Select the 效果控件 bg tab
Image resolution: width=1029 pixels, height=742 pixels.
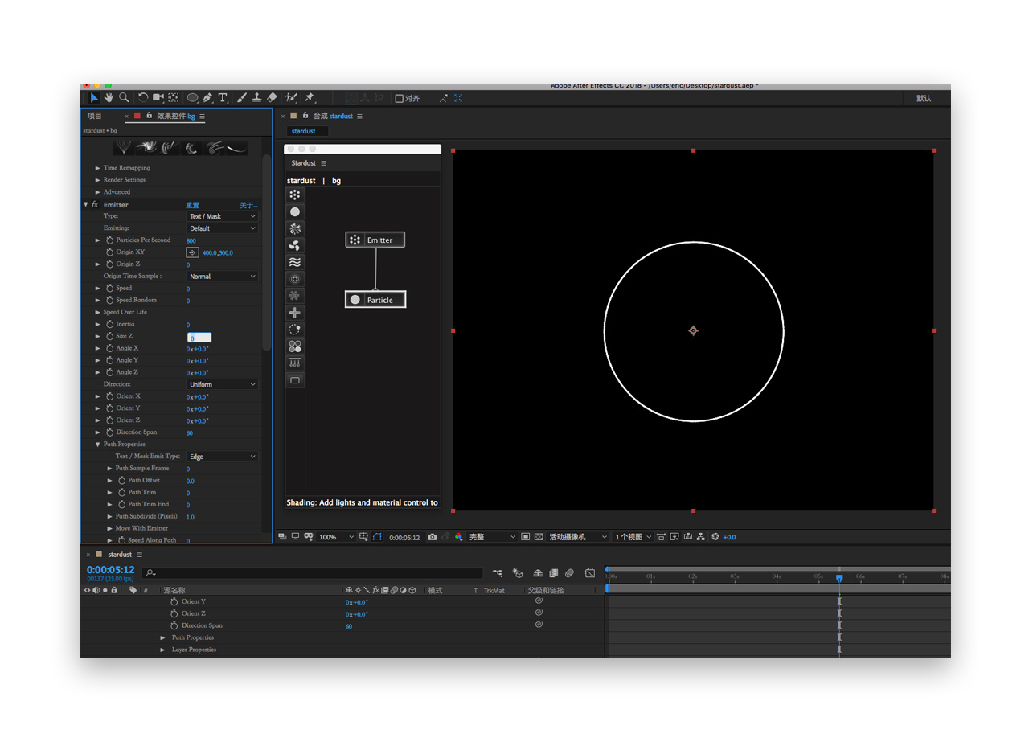176,116
